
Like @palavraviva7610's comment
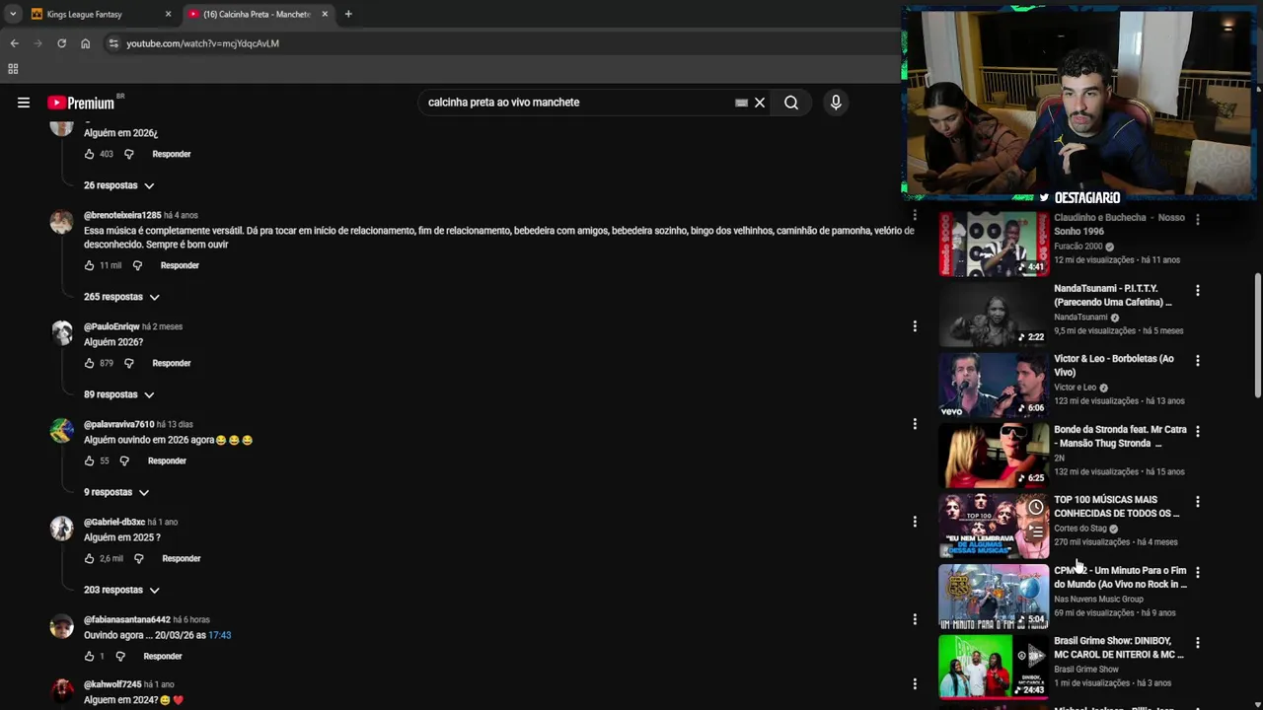90,461
